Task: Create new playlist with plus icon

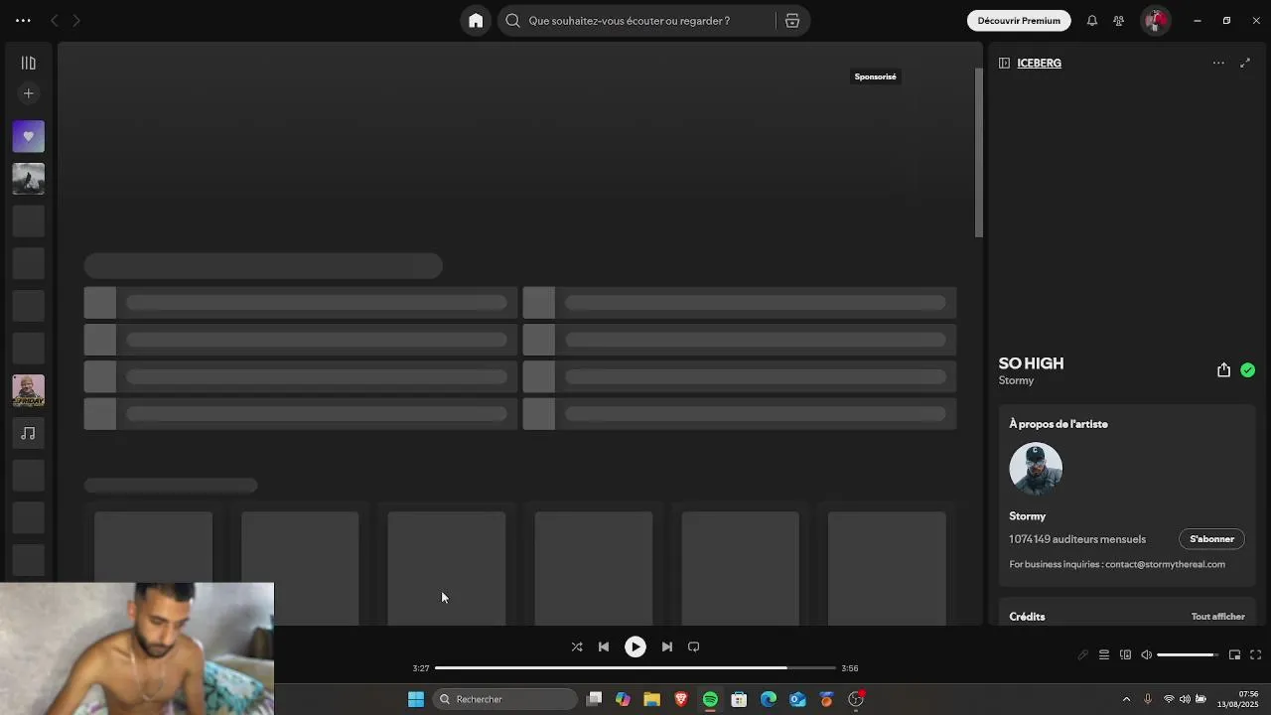Action: coord(28,93)
